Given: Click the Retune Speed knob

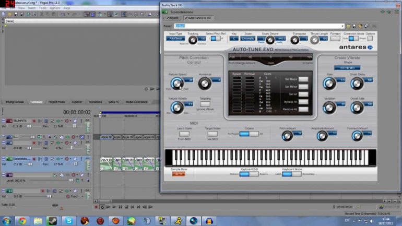Looking at the screenshot, I should click(177, 84).
